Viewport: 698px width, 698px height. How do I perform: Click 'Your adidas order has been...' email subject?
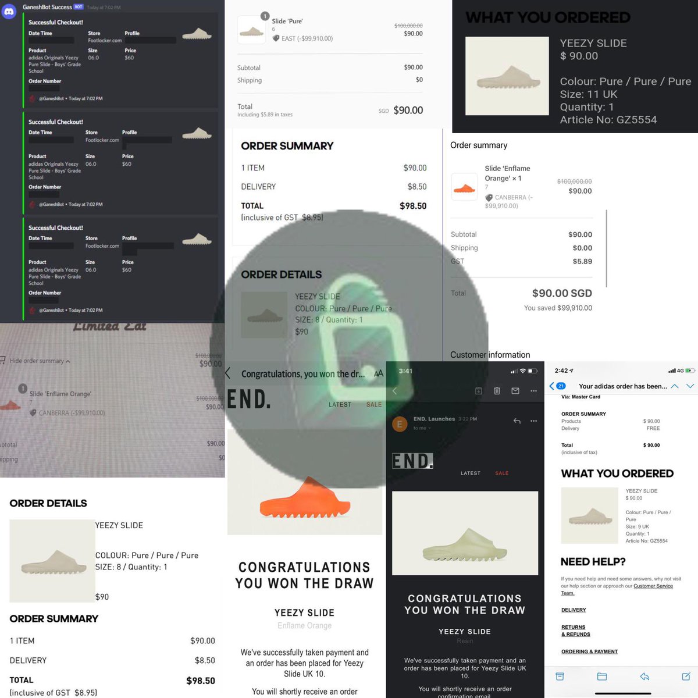point(623,386)
